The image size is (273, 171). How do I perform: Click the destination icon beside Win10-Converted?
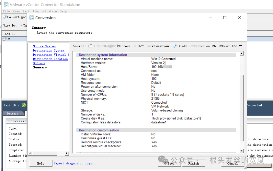click(x=175, y=46)
